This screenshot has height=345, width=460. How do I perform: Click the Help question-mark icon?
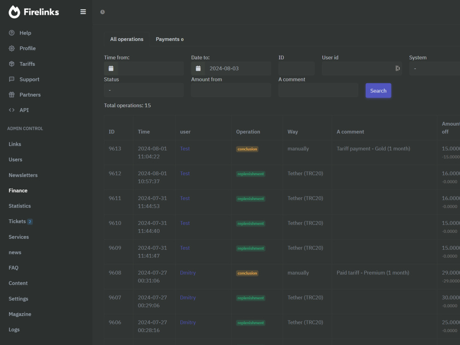tap(12, 33)
